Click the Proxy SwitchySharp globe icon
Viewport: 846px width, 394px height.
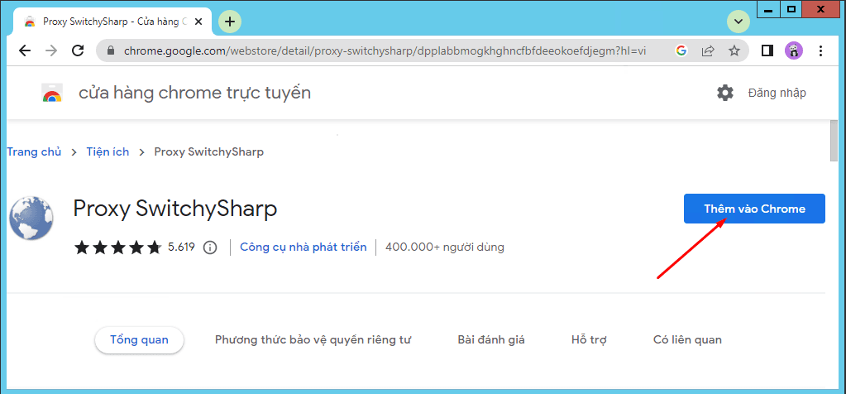pos(31,218)
